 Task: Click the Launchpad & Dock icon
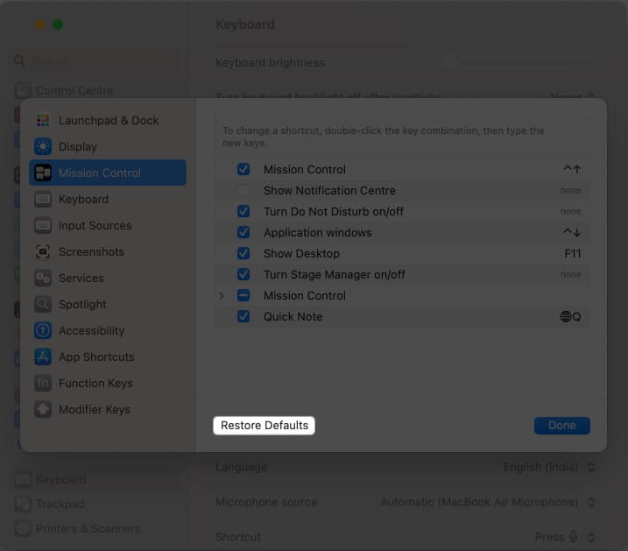click(x=43, y=120)
